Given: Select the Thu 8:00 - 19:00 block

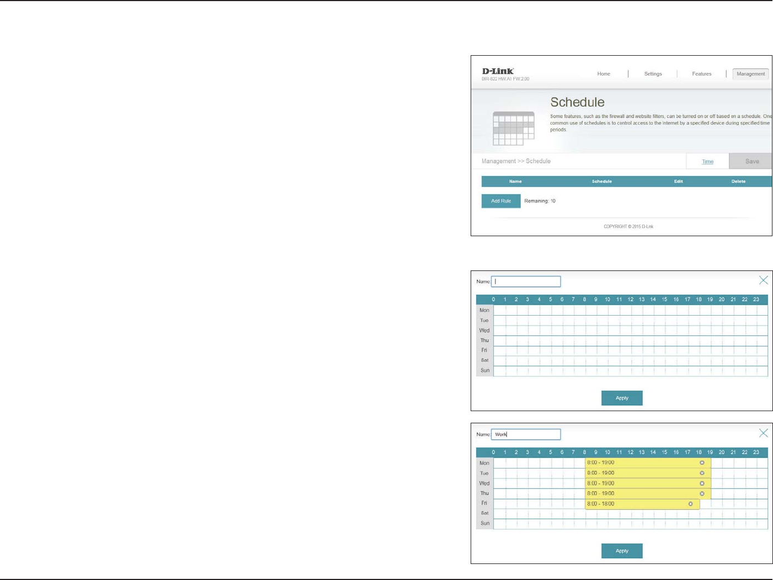Looking at the screenshot, I should 648,493.
